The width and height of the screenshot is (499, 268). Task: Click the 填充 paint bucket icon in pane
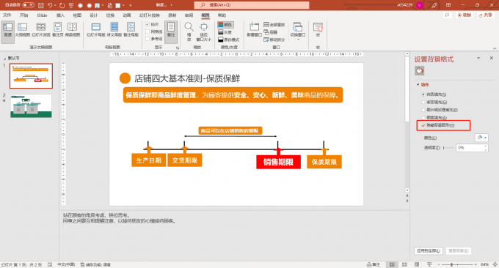click(x=420, y=70)
